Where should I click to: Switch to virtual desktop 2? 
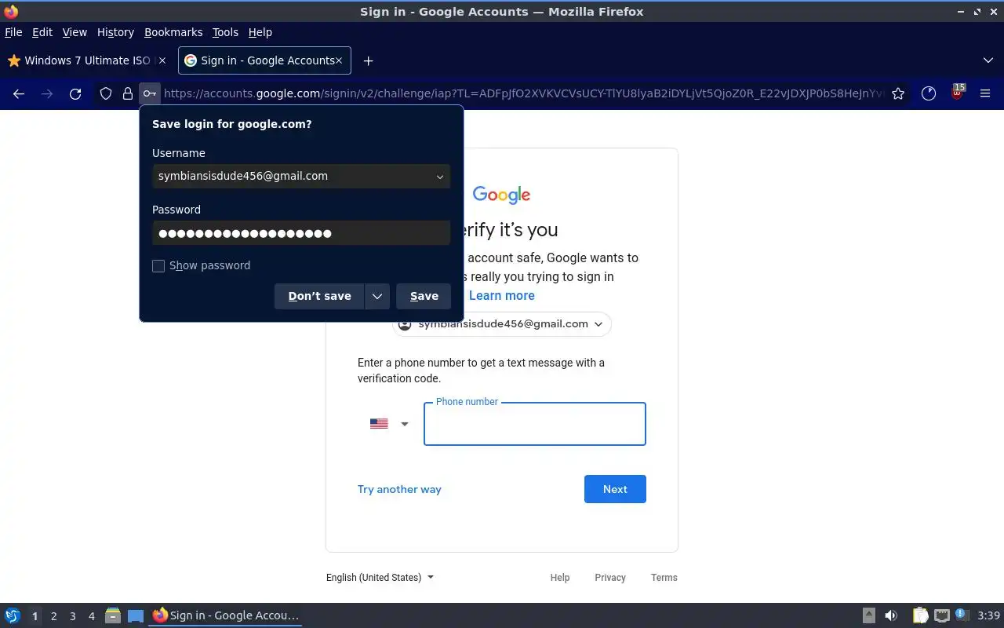point(53,616)
